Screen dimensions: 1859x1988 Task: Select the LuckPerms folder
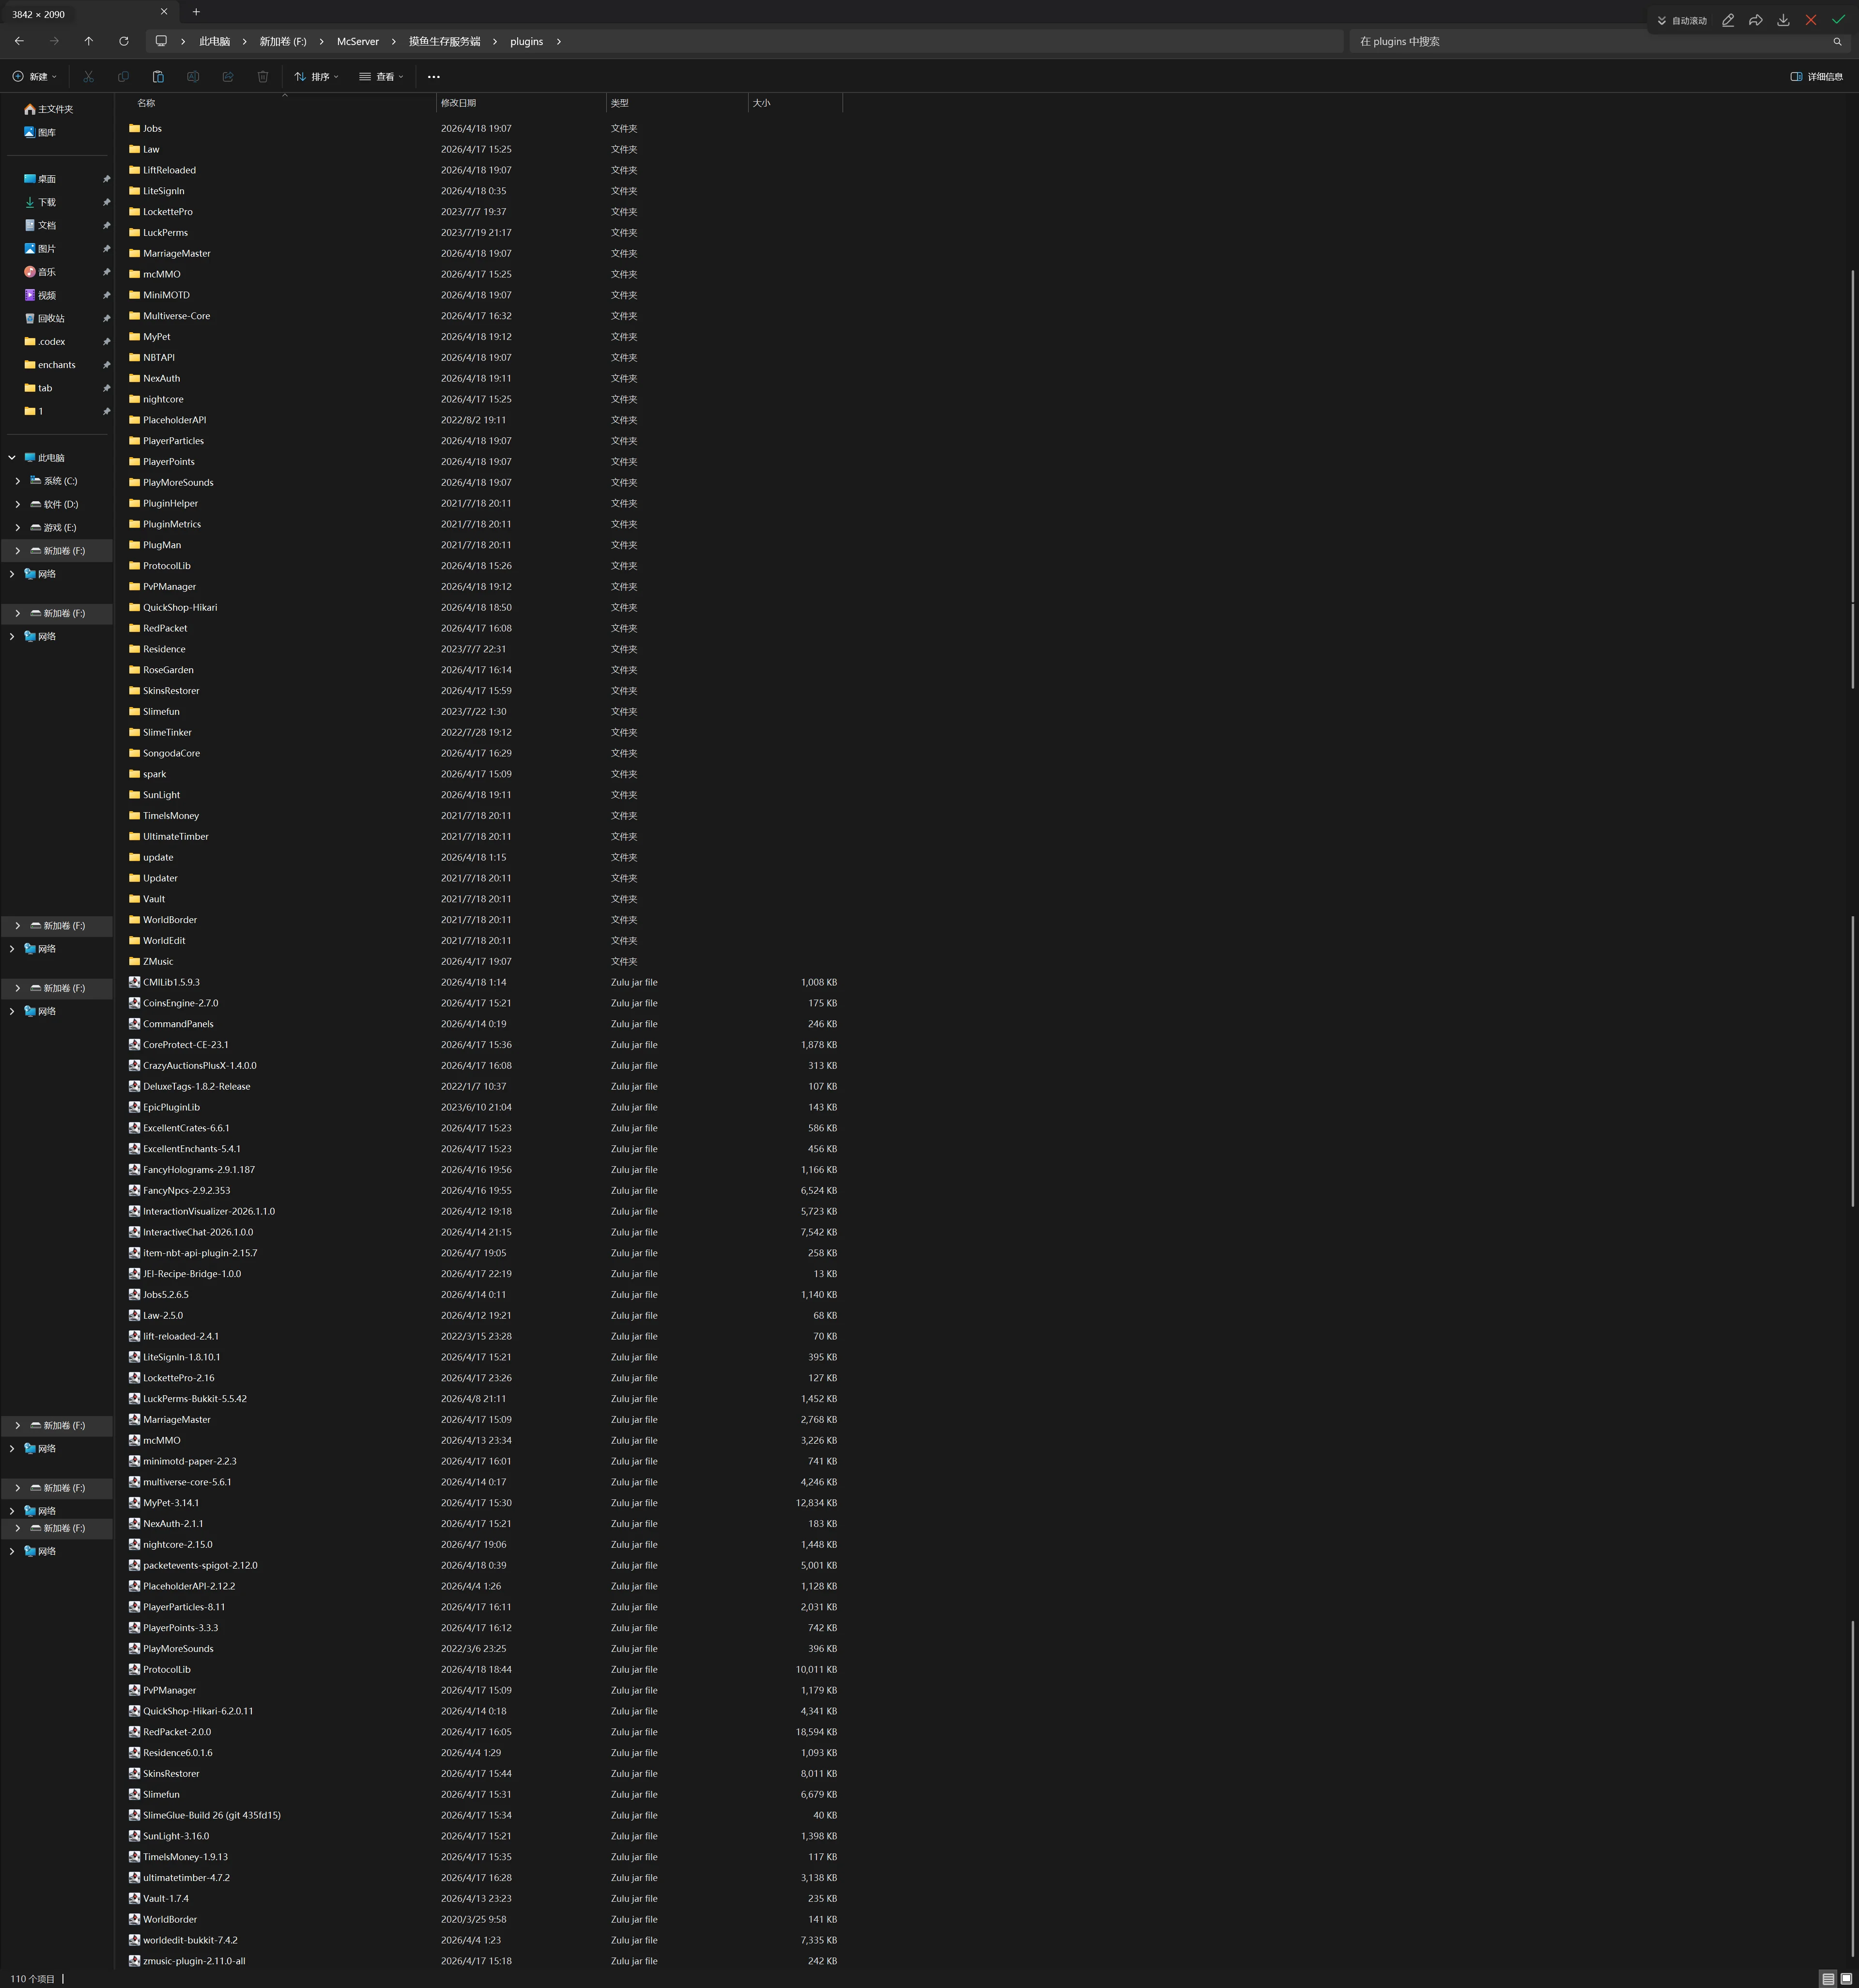165,233
